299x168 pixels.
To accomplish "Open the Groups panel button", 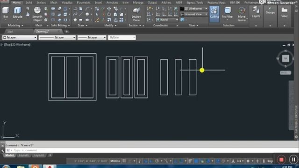I will click(270, 10).
